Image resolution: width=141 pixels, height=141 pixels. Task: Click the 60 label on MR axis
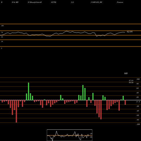pyautogui.click(x=138, y=88)
